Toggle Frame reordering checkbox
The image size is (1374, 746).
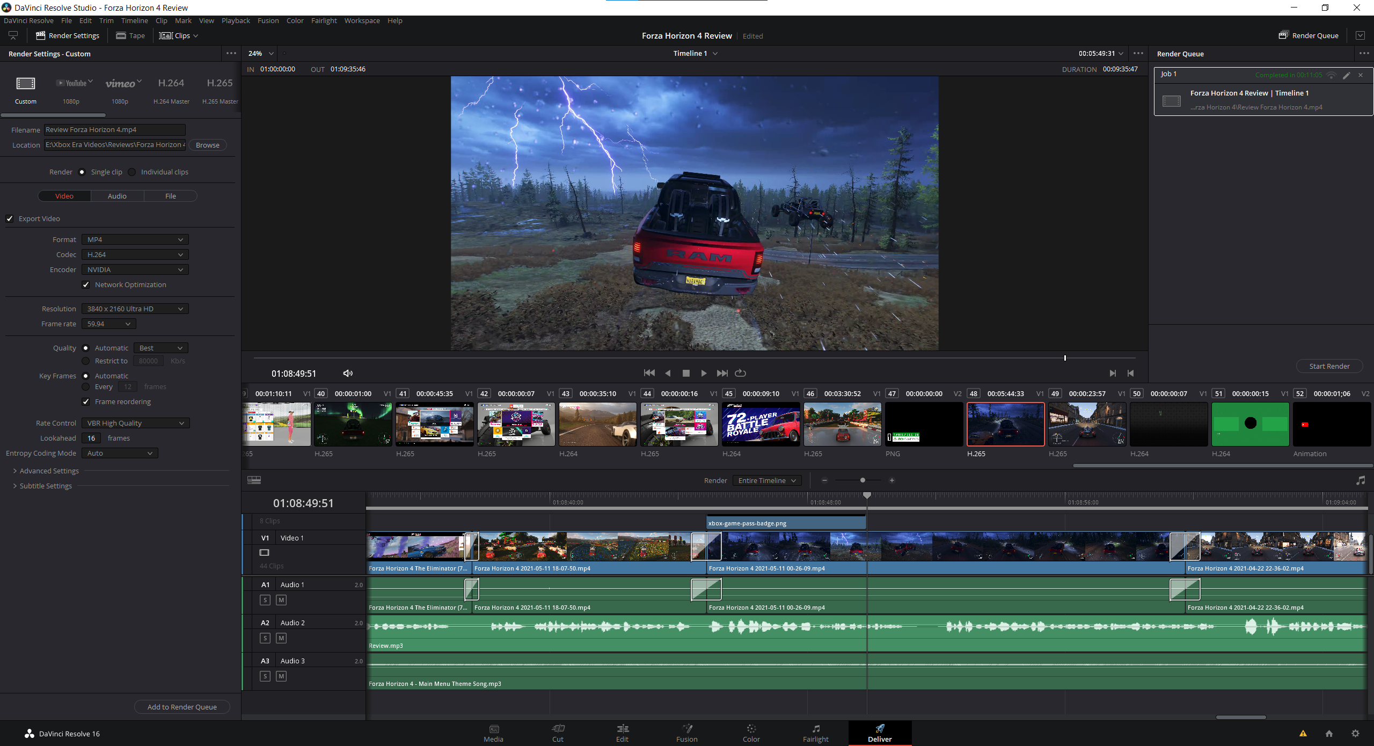click(86, 401)
